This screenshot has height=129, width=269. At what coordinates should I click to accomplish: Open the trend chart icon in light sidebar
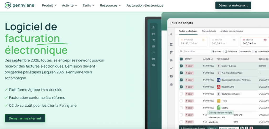coord(171,68)
